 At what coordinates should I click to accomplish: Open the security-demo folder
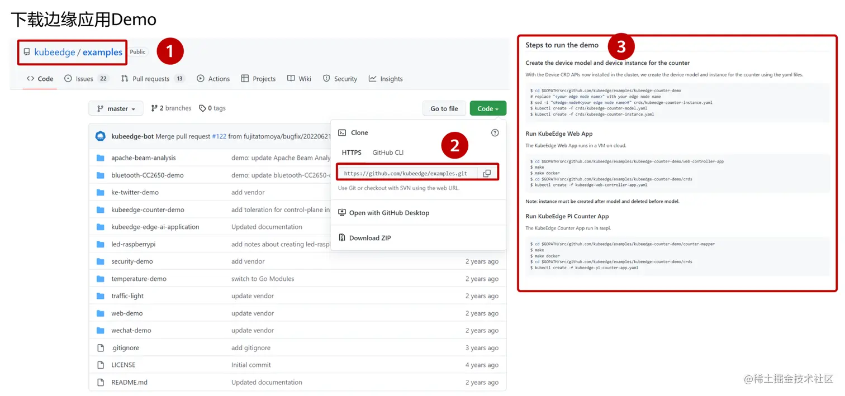132,261
